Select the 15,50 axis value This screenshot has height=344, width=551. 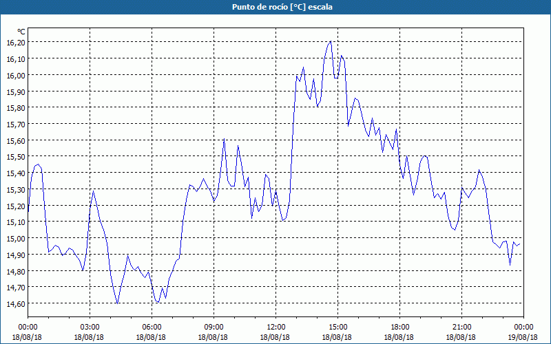pos(16,157)
